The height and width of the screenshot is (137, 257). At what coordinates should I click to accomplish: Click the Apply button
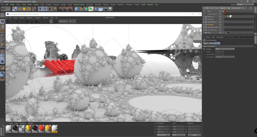[x=194, y=135]
